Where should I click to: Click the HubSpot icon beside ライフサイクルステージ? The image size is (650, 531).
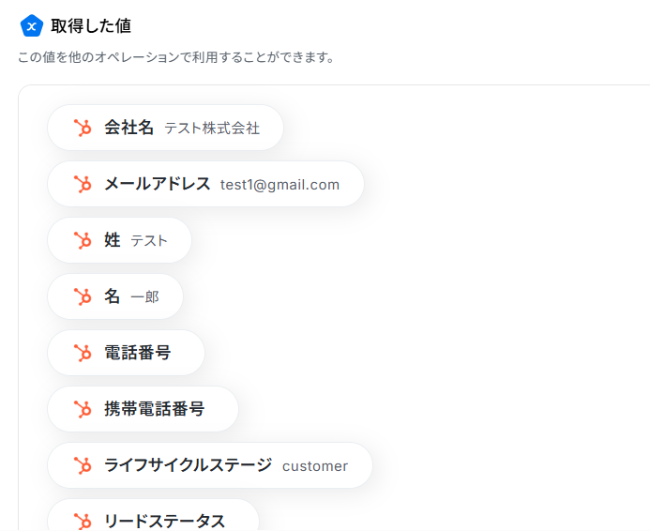coord(83,465)
